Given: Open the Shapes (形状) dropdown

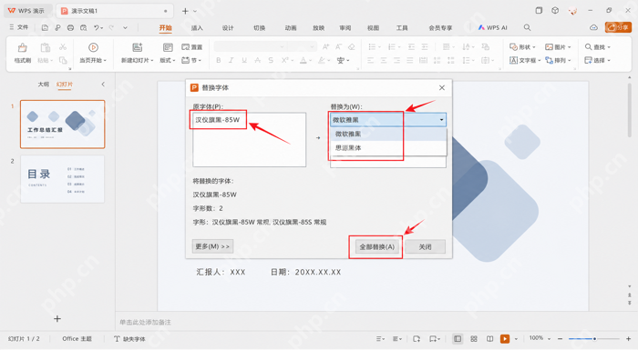Looking at the screenshot, I should tap(522, 47).
